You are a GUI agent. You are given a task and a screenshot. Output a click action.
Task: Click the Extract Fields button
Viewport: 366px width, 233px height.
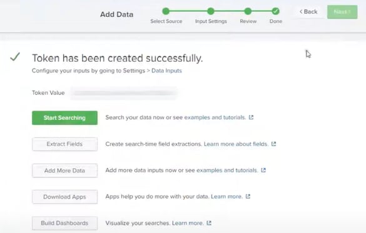click(64, 144)
